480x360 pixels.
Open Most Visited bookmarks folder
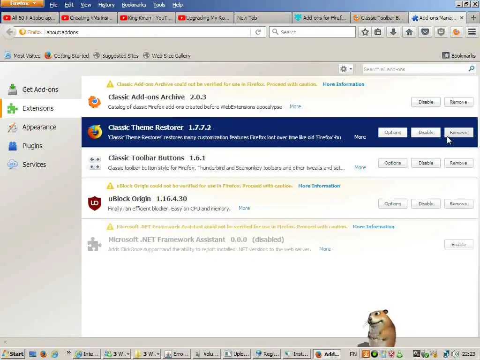pos(22,55)
